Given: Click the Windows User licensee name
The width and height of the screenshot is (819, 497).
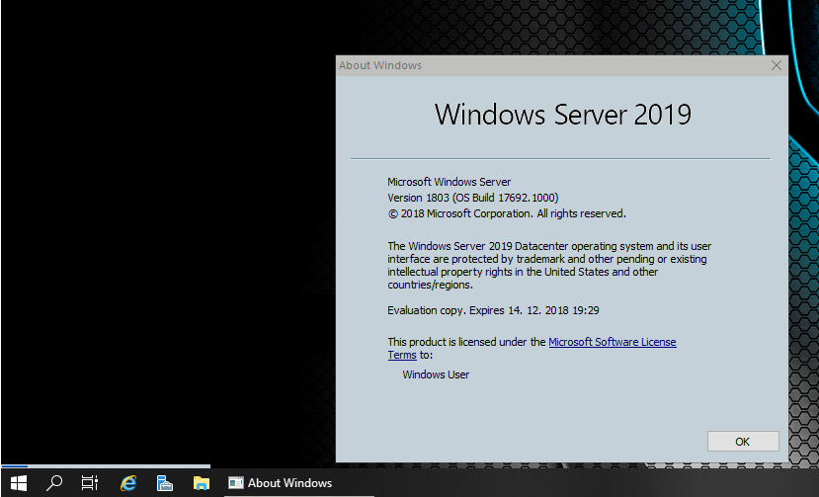Looking at the screenshot, I should coord(436,374).
